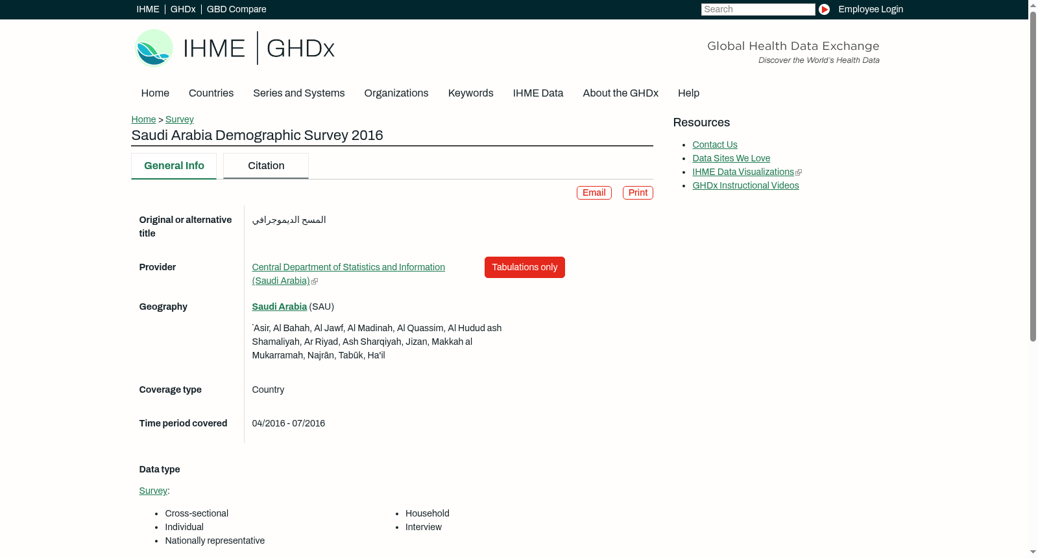Open the Help menu item
1038x558 pixels.
[x=689, y=93]
